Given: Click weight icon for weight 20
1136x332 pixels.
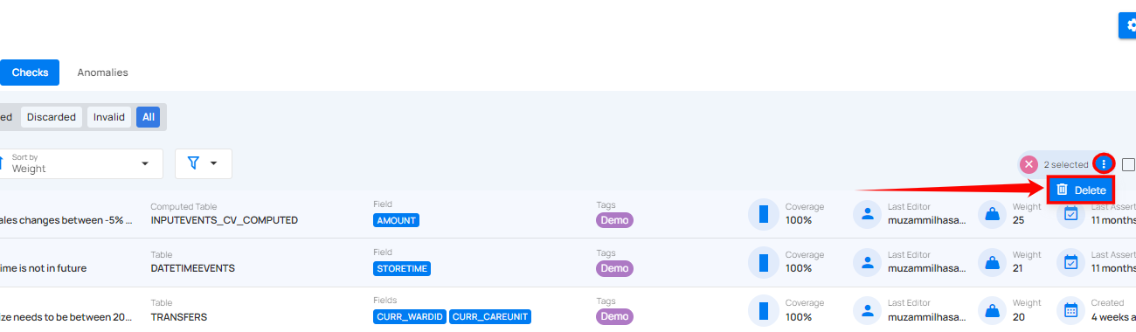Looking at the screenshot, I should point(993,310).
